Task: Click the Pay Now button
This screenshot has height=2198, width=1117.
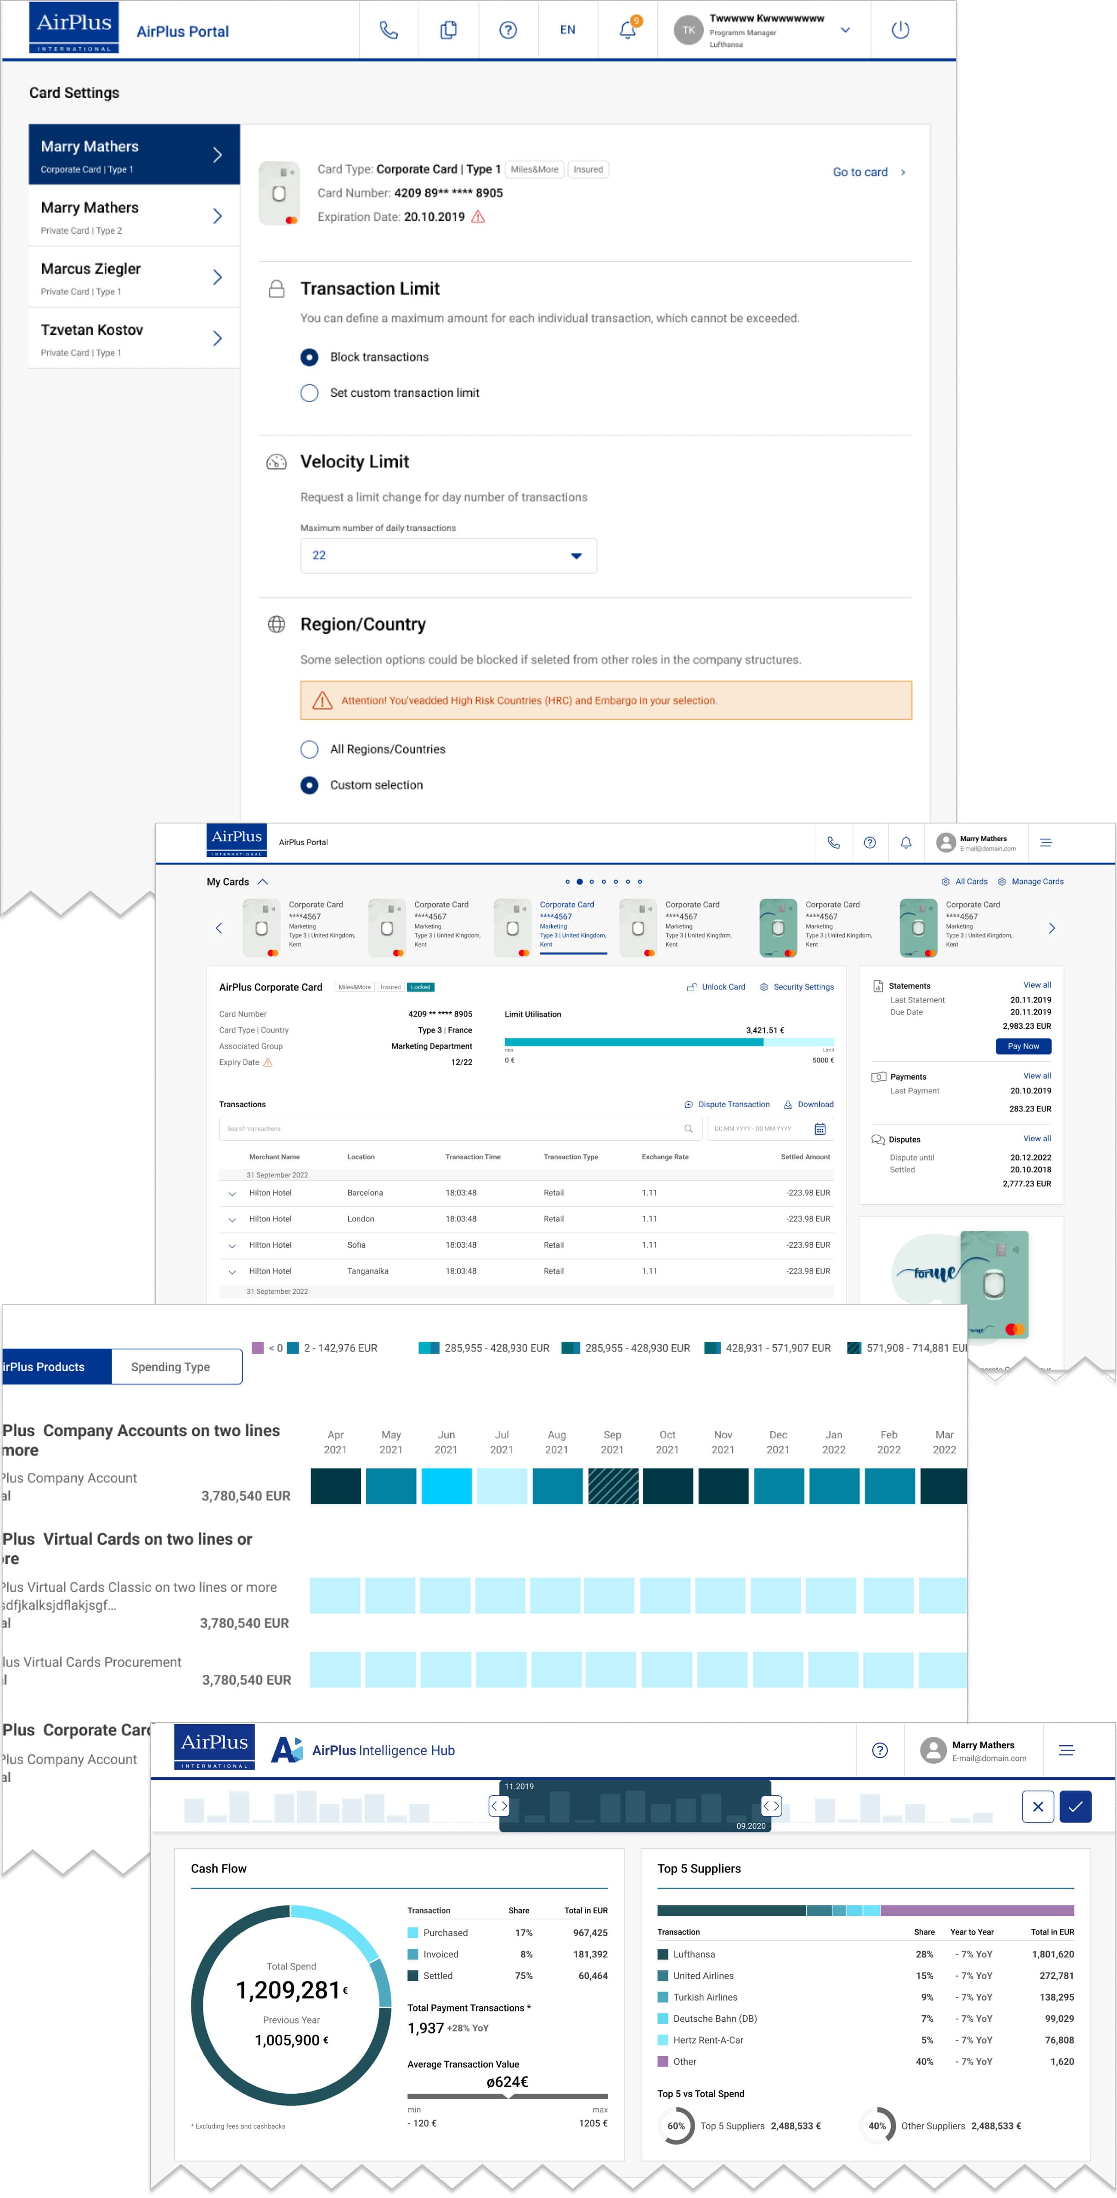Action: [1022, 1046]
